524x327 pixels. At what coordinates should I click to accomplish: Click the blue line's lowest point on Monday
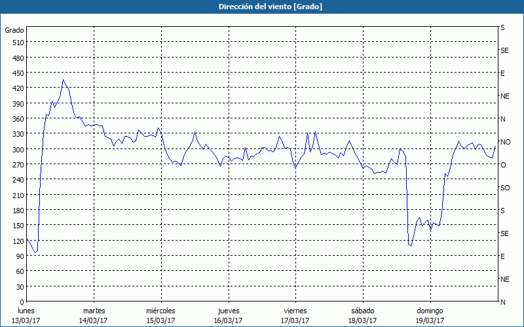tap(35, 252)
